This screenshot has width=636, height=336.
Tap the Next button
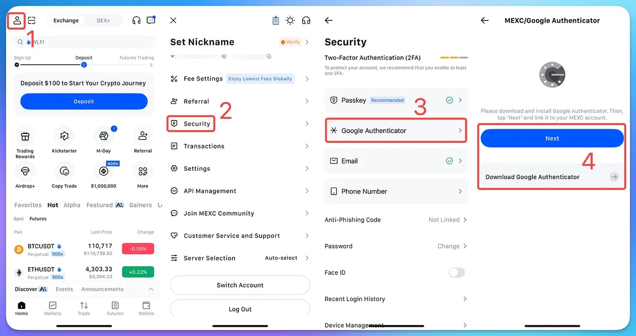(x=552, y=138)
